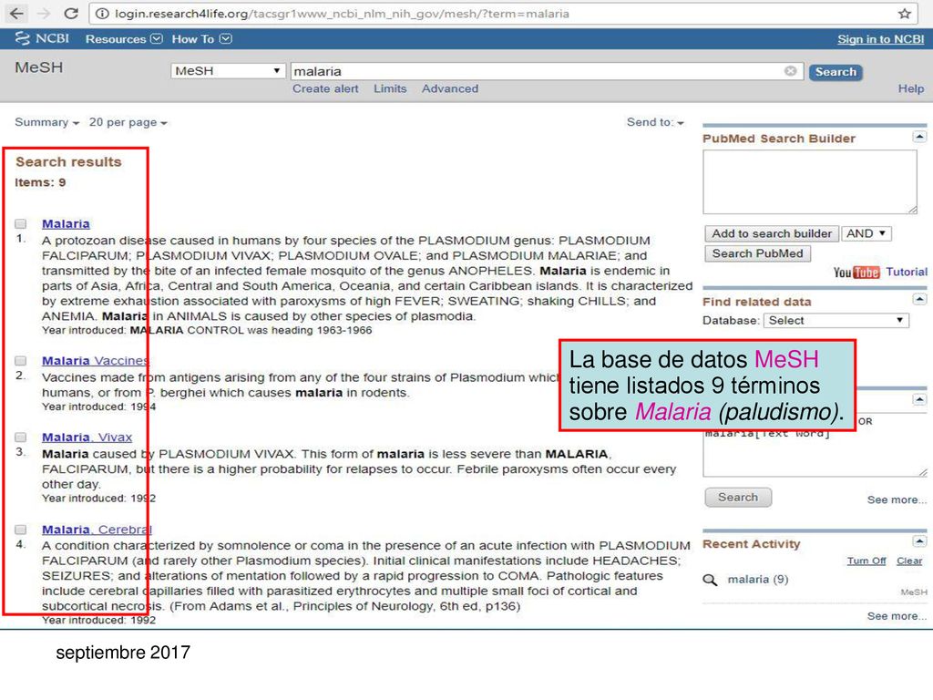The height and width of the screenshot is (700, 933).
Task: Click Tutorial link beside YouTube
Action: [x=907, y=272]
